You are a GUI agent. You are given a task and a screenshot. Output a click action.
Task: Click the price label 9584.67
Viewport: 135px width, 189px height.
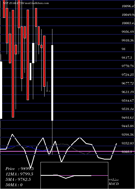point(128,100)
